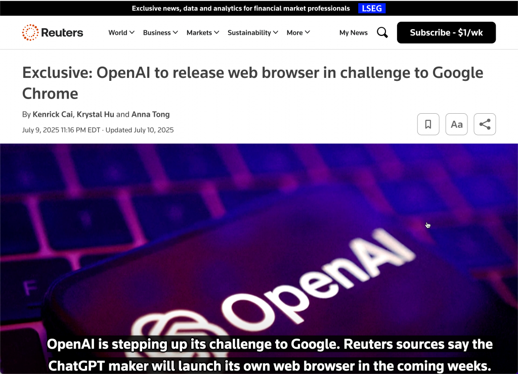The height and width of the screenshot is (374, 518).
Task: Expand the World dropdown menu
Action: click(121, 33)
